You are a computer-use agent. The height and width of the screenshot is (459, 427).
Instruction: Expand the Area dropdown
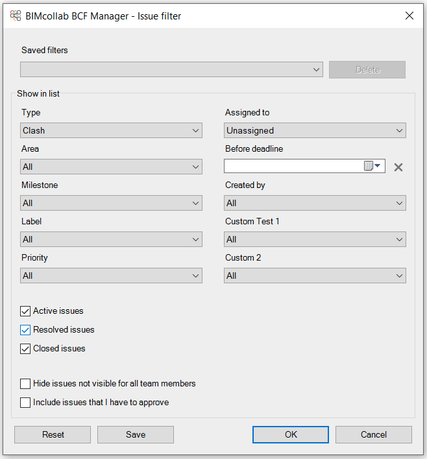(x=111, y=167)
